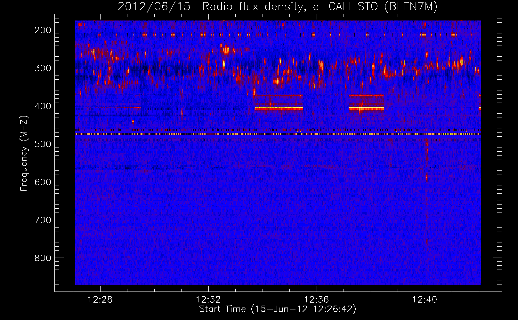Click the 400 frequency tick label
Screen dimensions: 518x320
click(x=43, y=106)
